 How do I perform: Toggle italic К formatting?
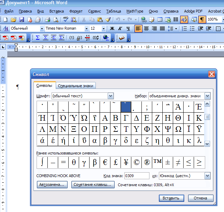tap(120, 29)
